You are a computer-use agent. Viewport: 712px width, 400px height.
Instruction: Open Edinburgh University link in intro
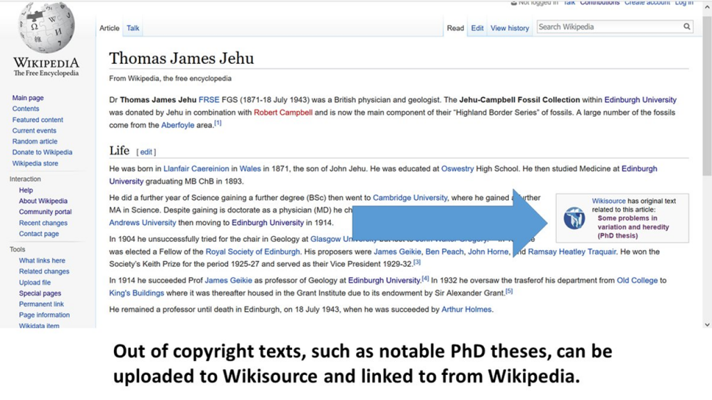[640, 100]
